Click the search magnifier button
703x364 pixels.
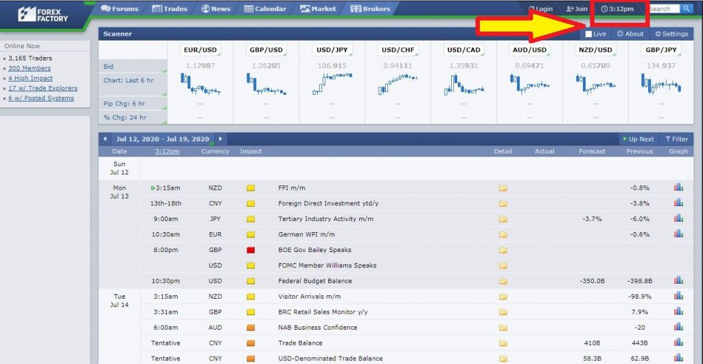pos(687,8)
